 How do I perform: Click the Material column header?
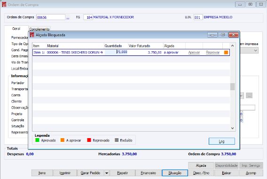pyautogui.click(x=75, y=46)
